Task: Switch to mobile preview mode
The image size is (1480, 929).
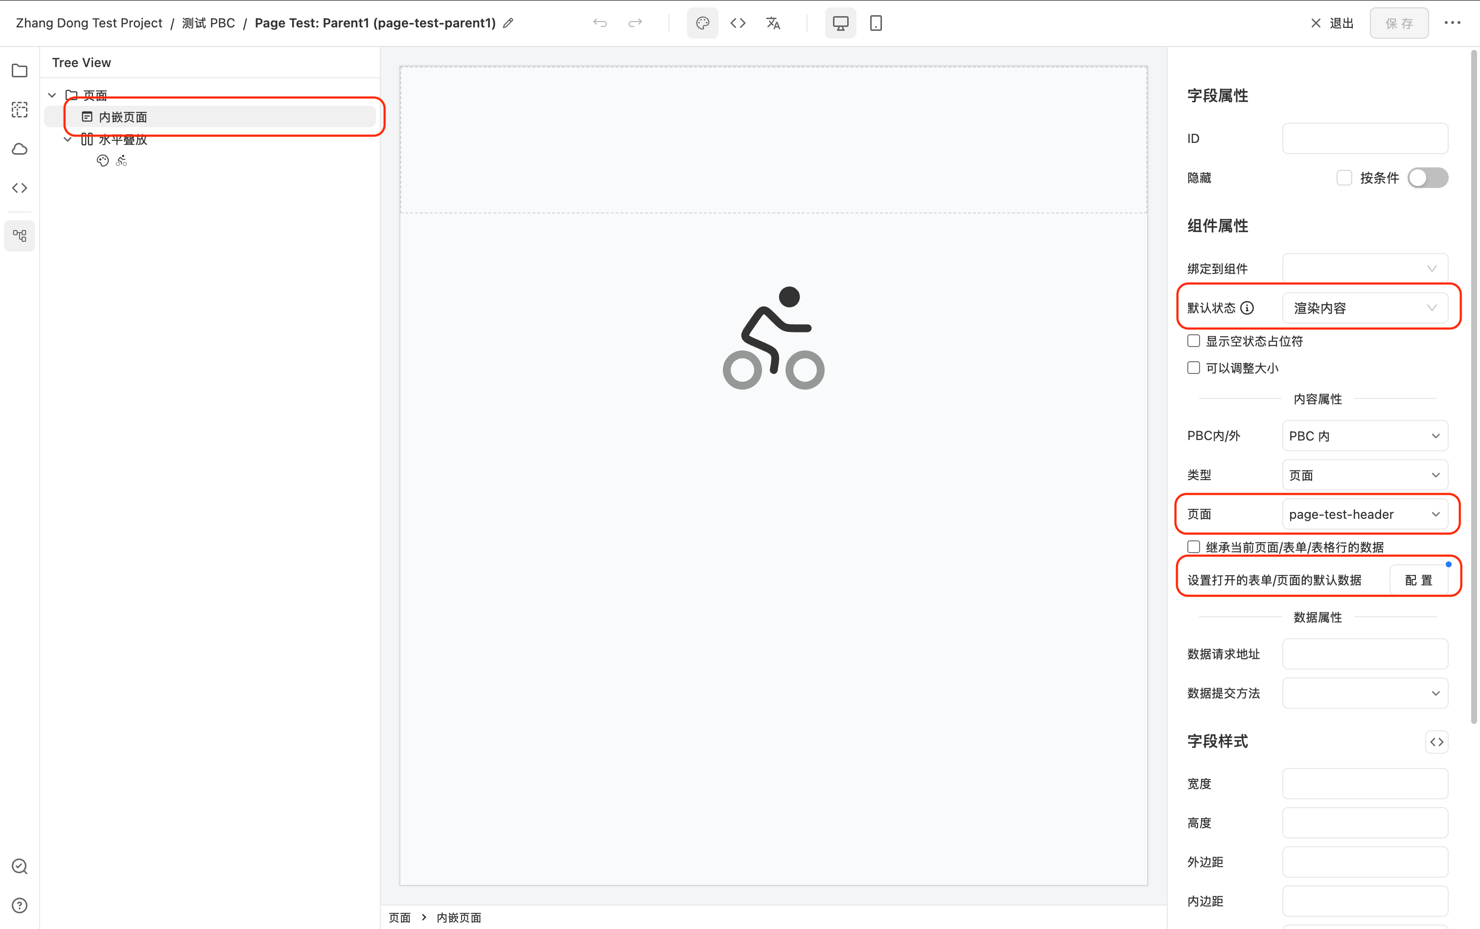Action: (876, 23)
